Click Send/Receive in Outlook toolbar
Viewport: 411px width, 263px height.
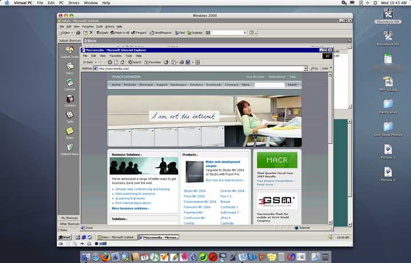(x=160, y=33)
